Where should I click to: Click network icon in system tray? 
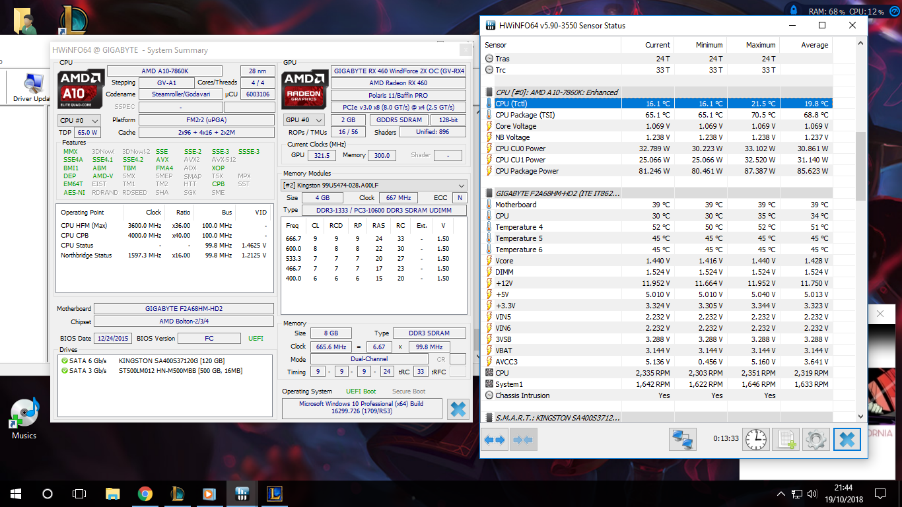coord(796,494)
